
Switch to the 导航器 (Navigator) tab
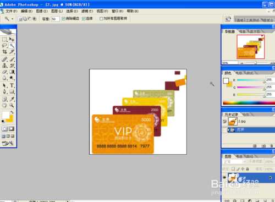pos(230,31)
